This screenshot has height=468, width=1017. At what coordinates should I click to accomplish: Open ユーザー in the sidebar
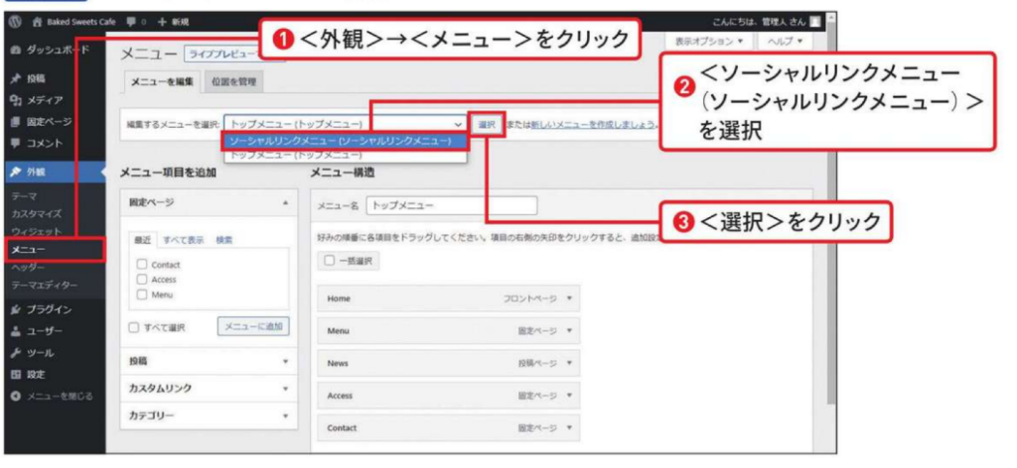click(45, 331)
